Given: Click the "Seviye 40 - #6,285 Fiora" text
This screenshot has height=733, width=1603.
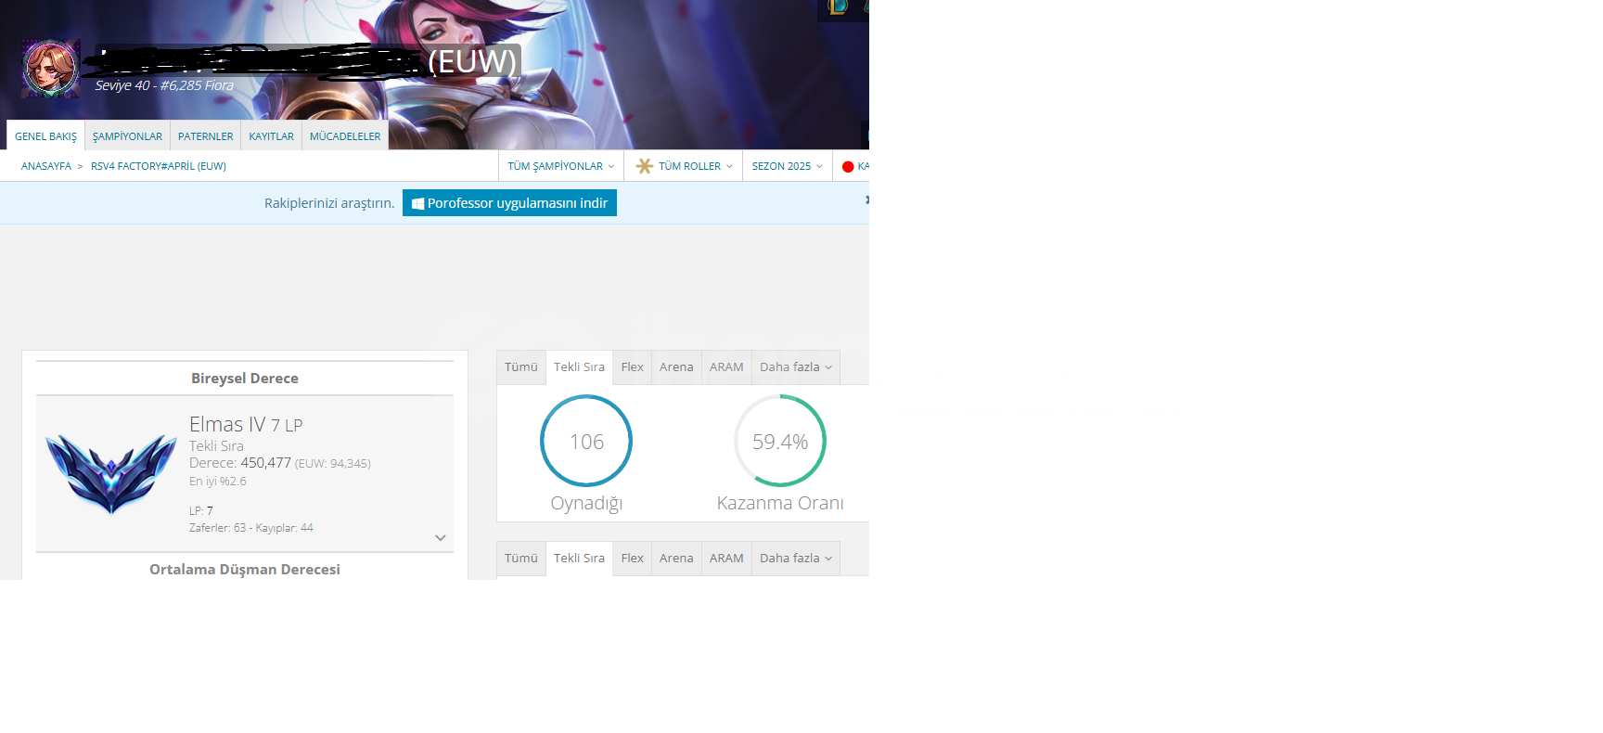Looking at the screenshot, I should (x=164, y=85).
